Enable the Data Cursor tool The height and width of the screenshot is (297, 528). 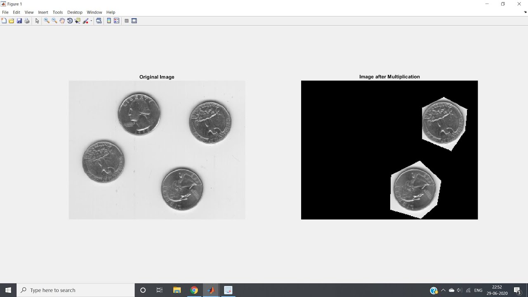[x=78, y=21]
